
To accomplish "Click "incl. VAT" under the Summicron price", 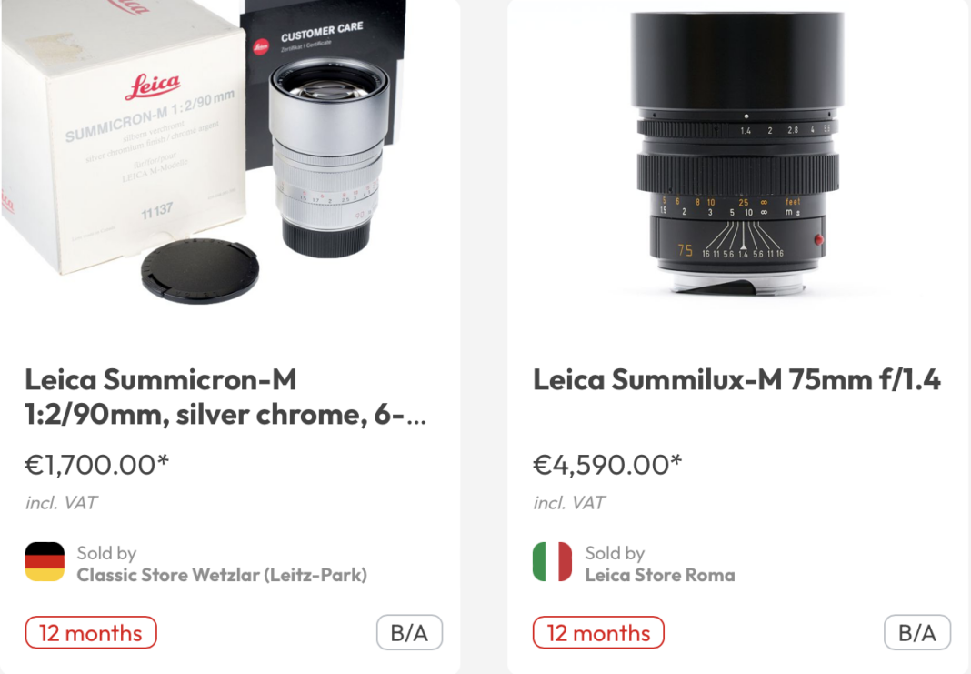I will 61,502.
